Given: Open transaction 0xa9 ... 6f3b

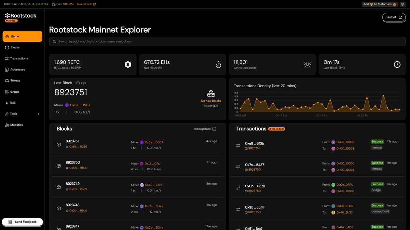Looking at the screenshot, I should click(255, 143).
